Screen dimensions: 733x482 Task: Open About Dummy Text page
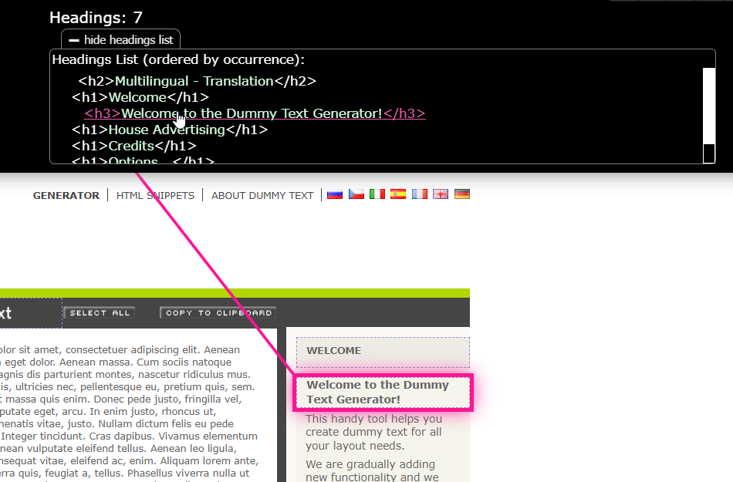[x=262, y=195]
